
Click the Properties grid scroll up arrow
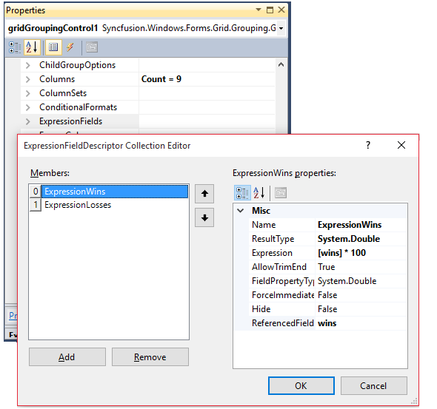281,65
